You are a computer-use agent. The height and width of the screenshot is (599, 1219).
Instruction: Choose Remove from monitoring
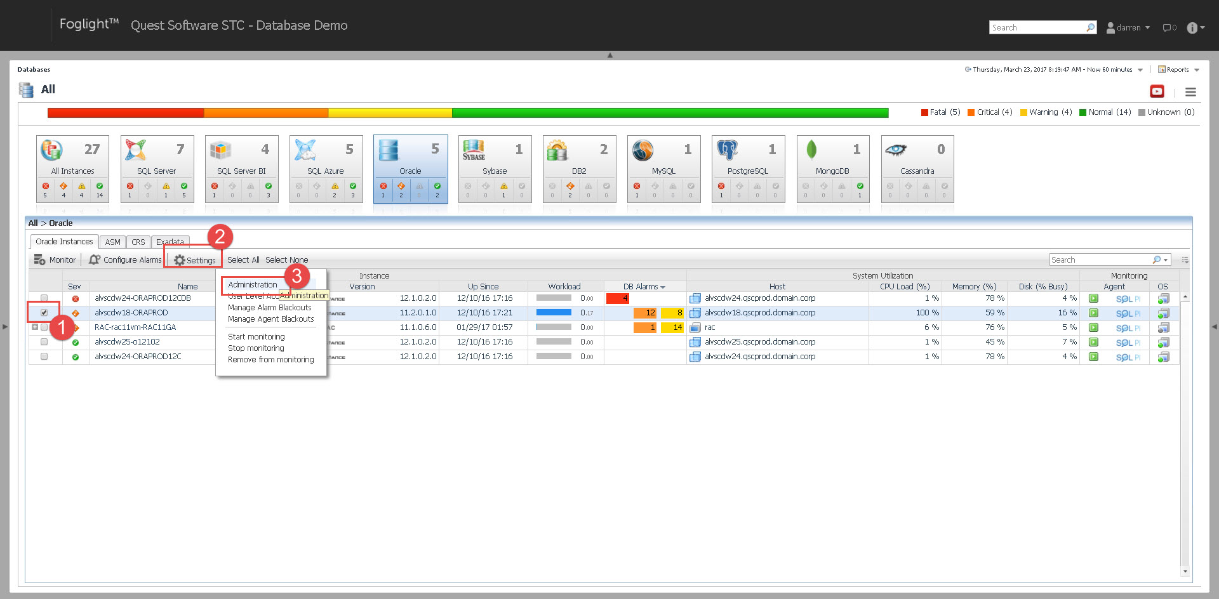pos(271,360)
